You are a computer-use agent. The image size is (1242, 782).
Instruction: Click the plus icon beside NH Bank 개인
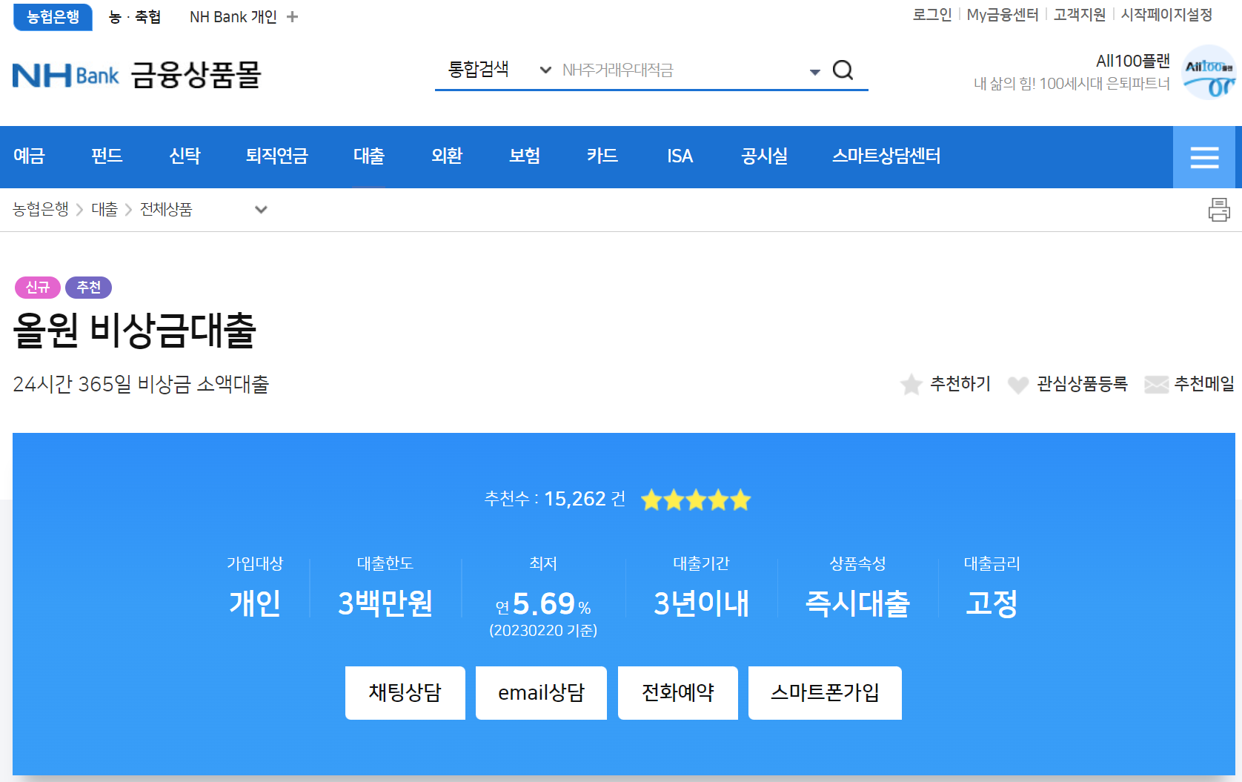[x=293, y=16]
